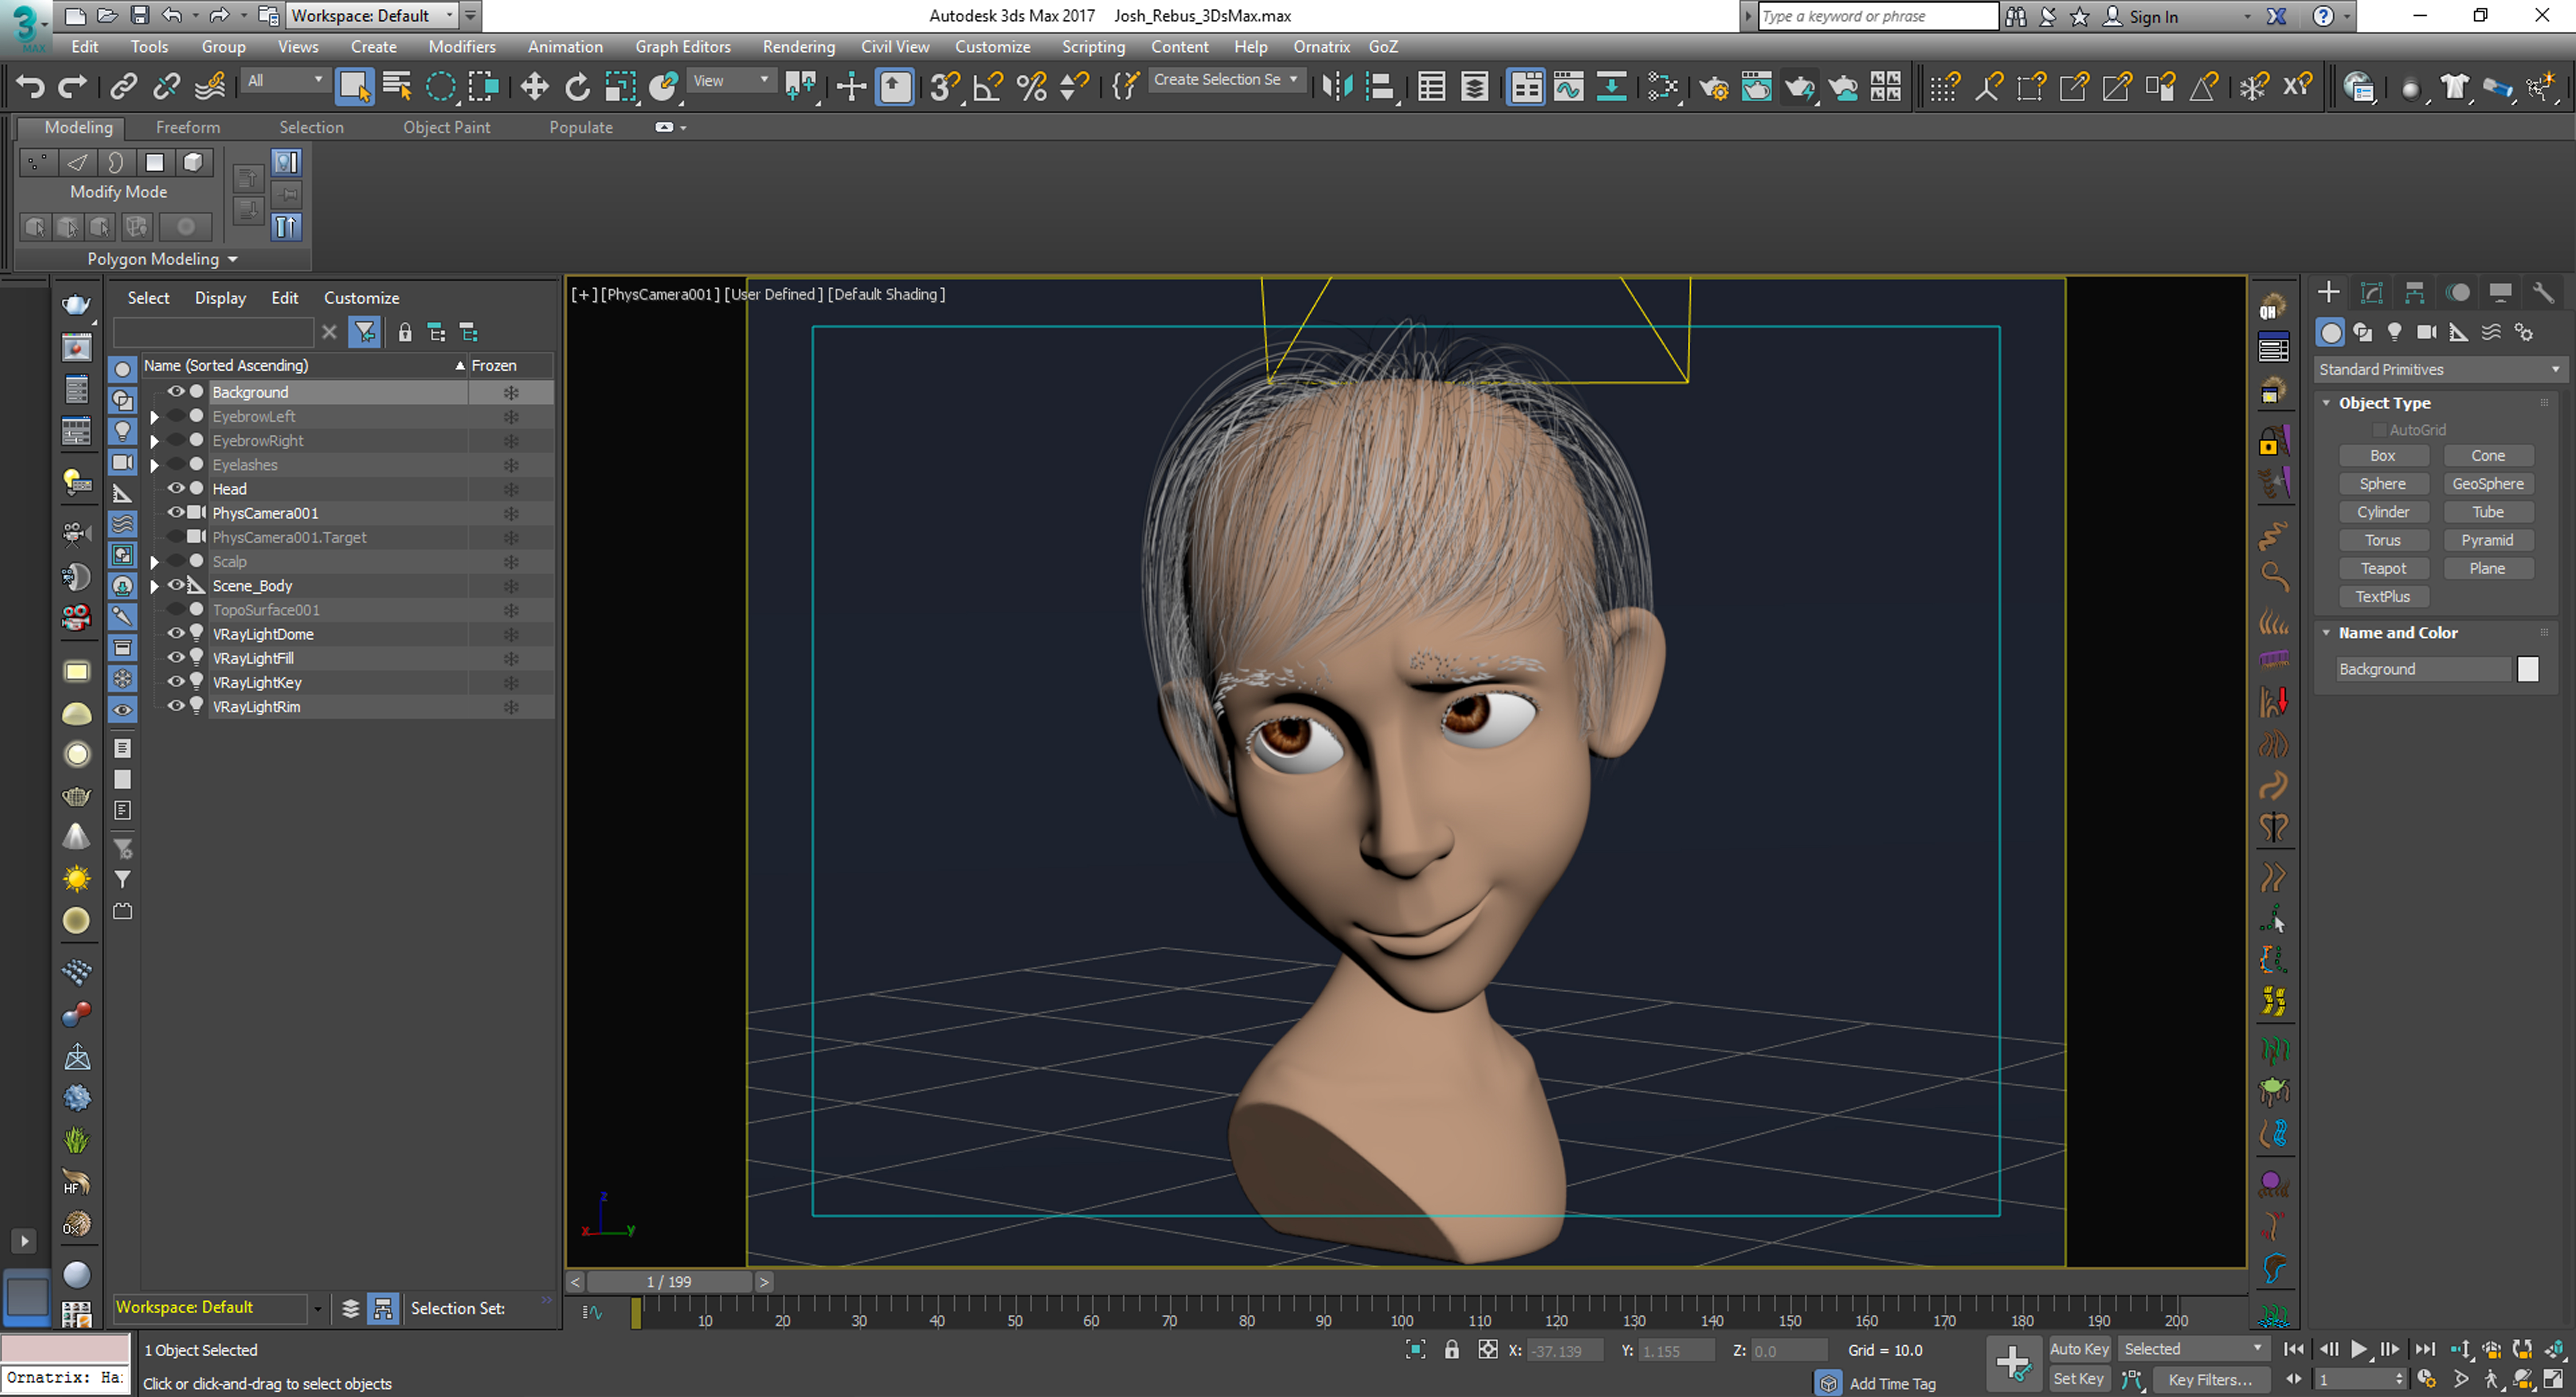The height and width of the screenshot is (1397, 2576).
Task: Open the Curve Editor icon
Action: [1569, 87]
